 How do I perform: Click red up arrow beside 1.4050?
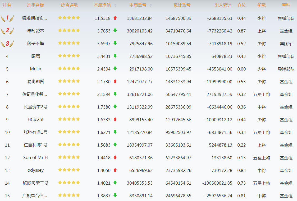click(115, 170)
